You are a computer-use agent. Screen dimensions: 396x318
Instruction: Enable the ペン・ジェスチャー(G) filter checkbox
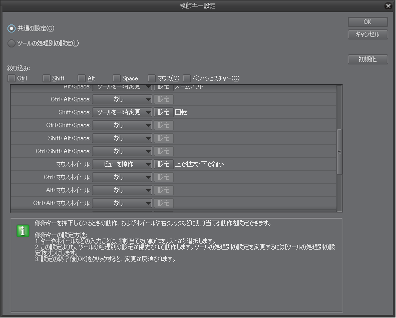point(187,78)
